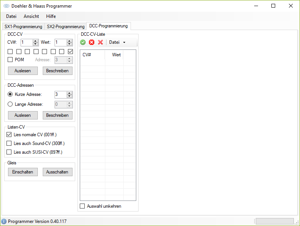Click the Programmer Version 0.40.117 status text
Image resolution: width=300 pixels, height=226 pixels.
[x=37, y=221]
